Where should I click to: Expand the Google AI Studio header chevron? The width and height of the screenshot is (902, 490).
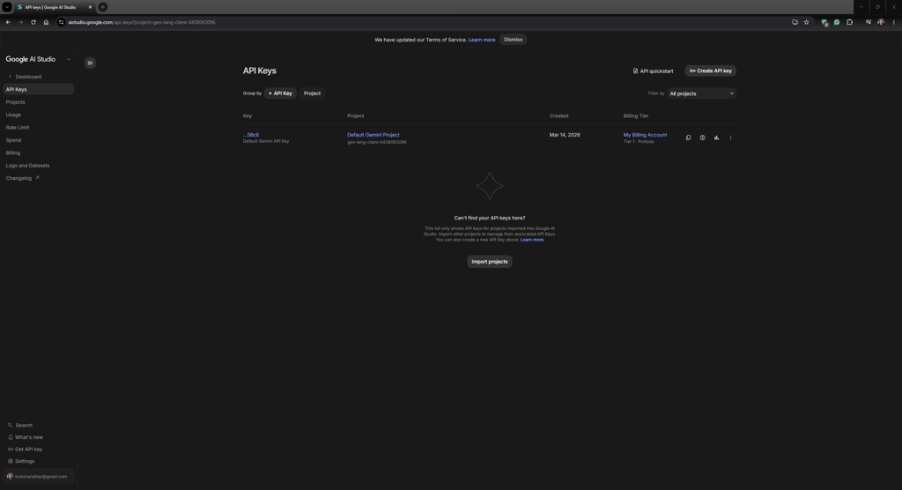click(x=69, y=59)
